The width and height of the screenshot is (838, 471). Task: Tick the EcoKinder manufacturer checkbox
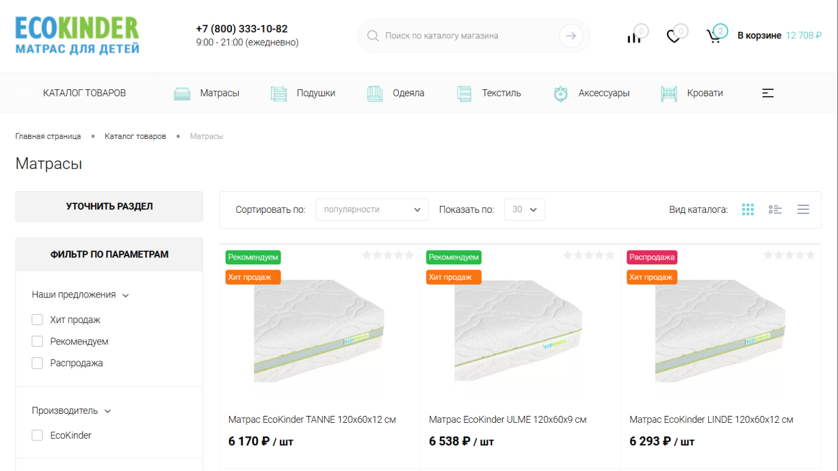point(38,435)
